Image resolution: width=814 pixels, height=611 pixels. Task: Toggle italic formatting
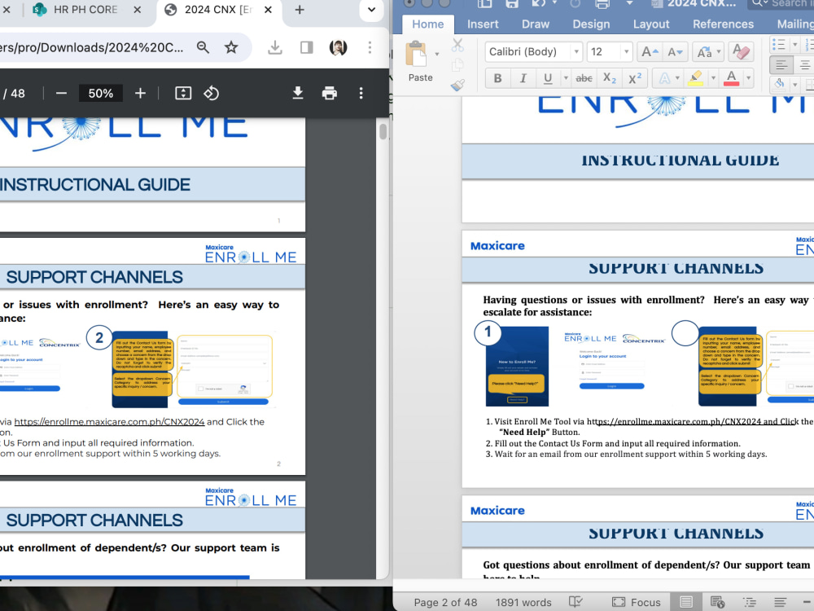pos(523,78)
